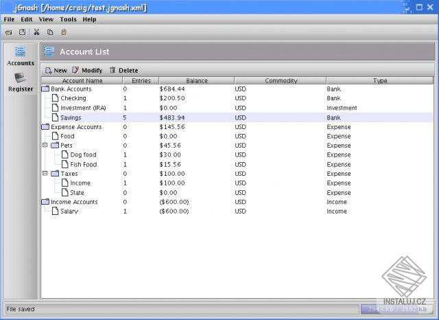Open the Register sidebar view
Screen dimensions: 439x320
pos(21,82)
